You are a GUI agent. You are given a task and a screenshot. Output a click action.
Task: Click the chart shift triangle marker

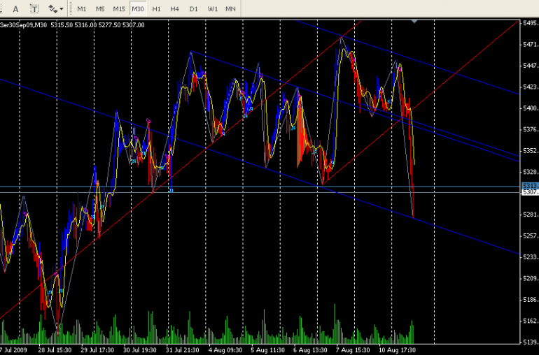[414, 21]
